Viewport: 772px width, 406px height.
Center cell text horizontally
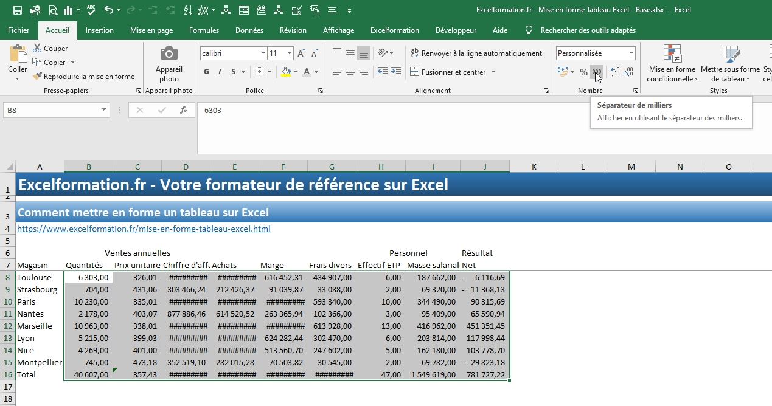[350, 72]
